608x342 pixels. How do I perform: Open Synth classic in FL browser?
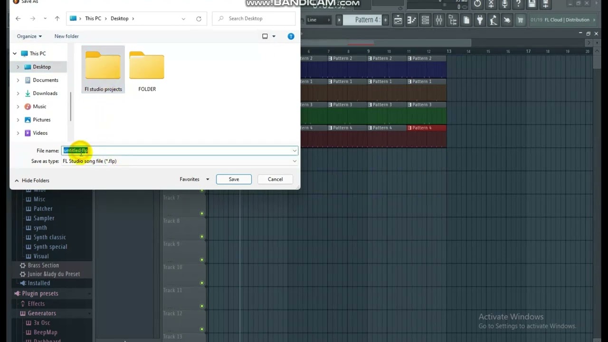49,237
